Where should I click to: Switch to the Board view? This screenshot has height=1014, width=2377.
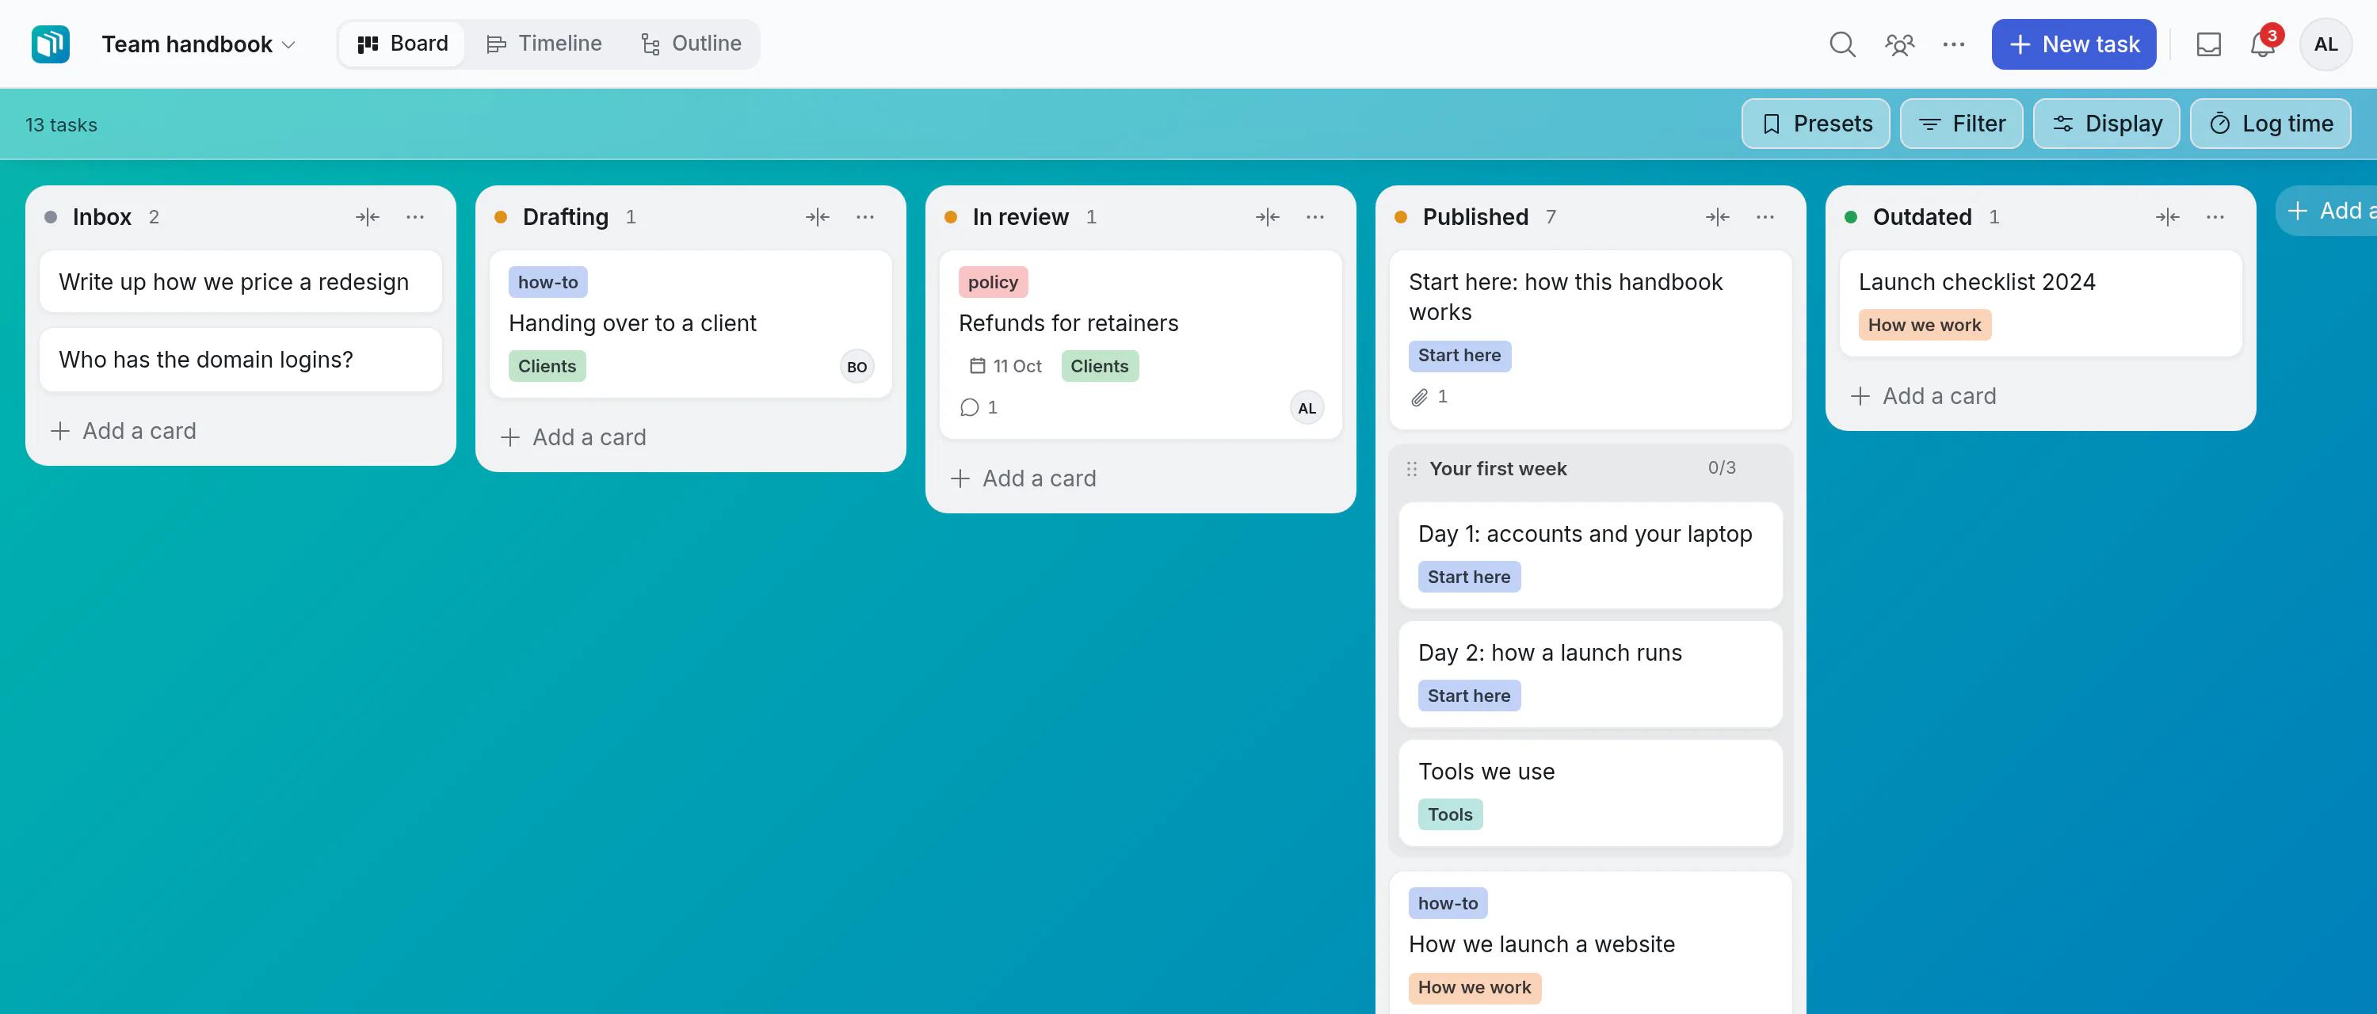tap(403, 44)
